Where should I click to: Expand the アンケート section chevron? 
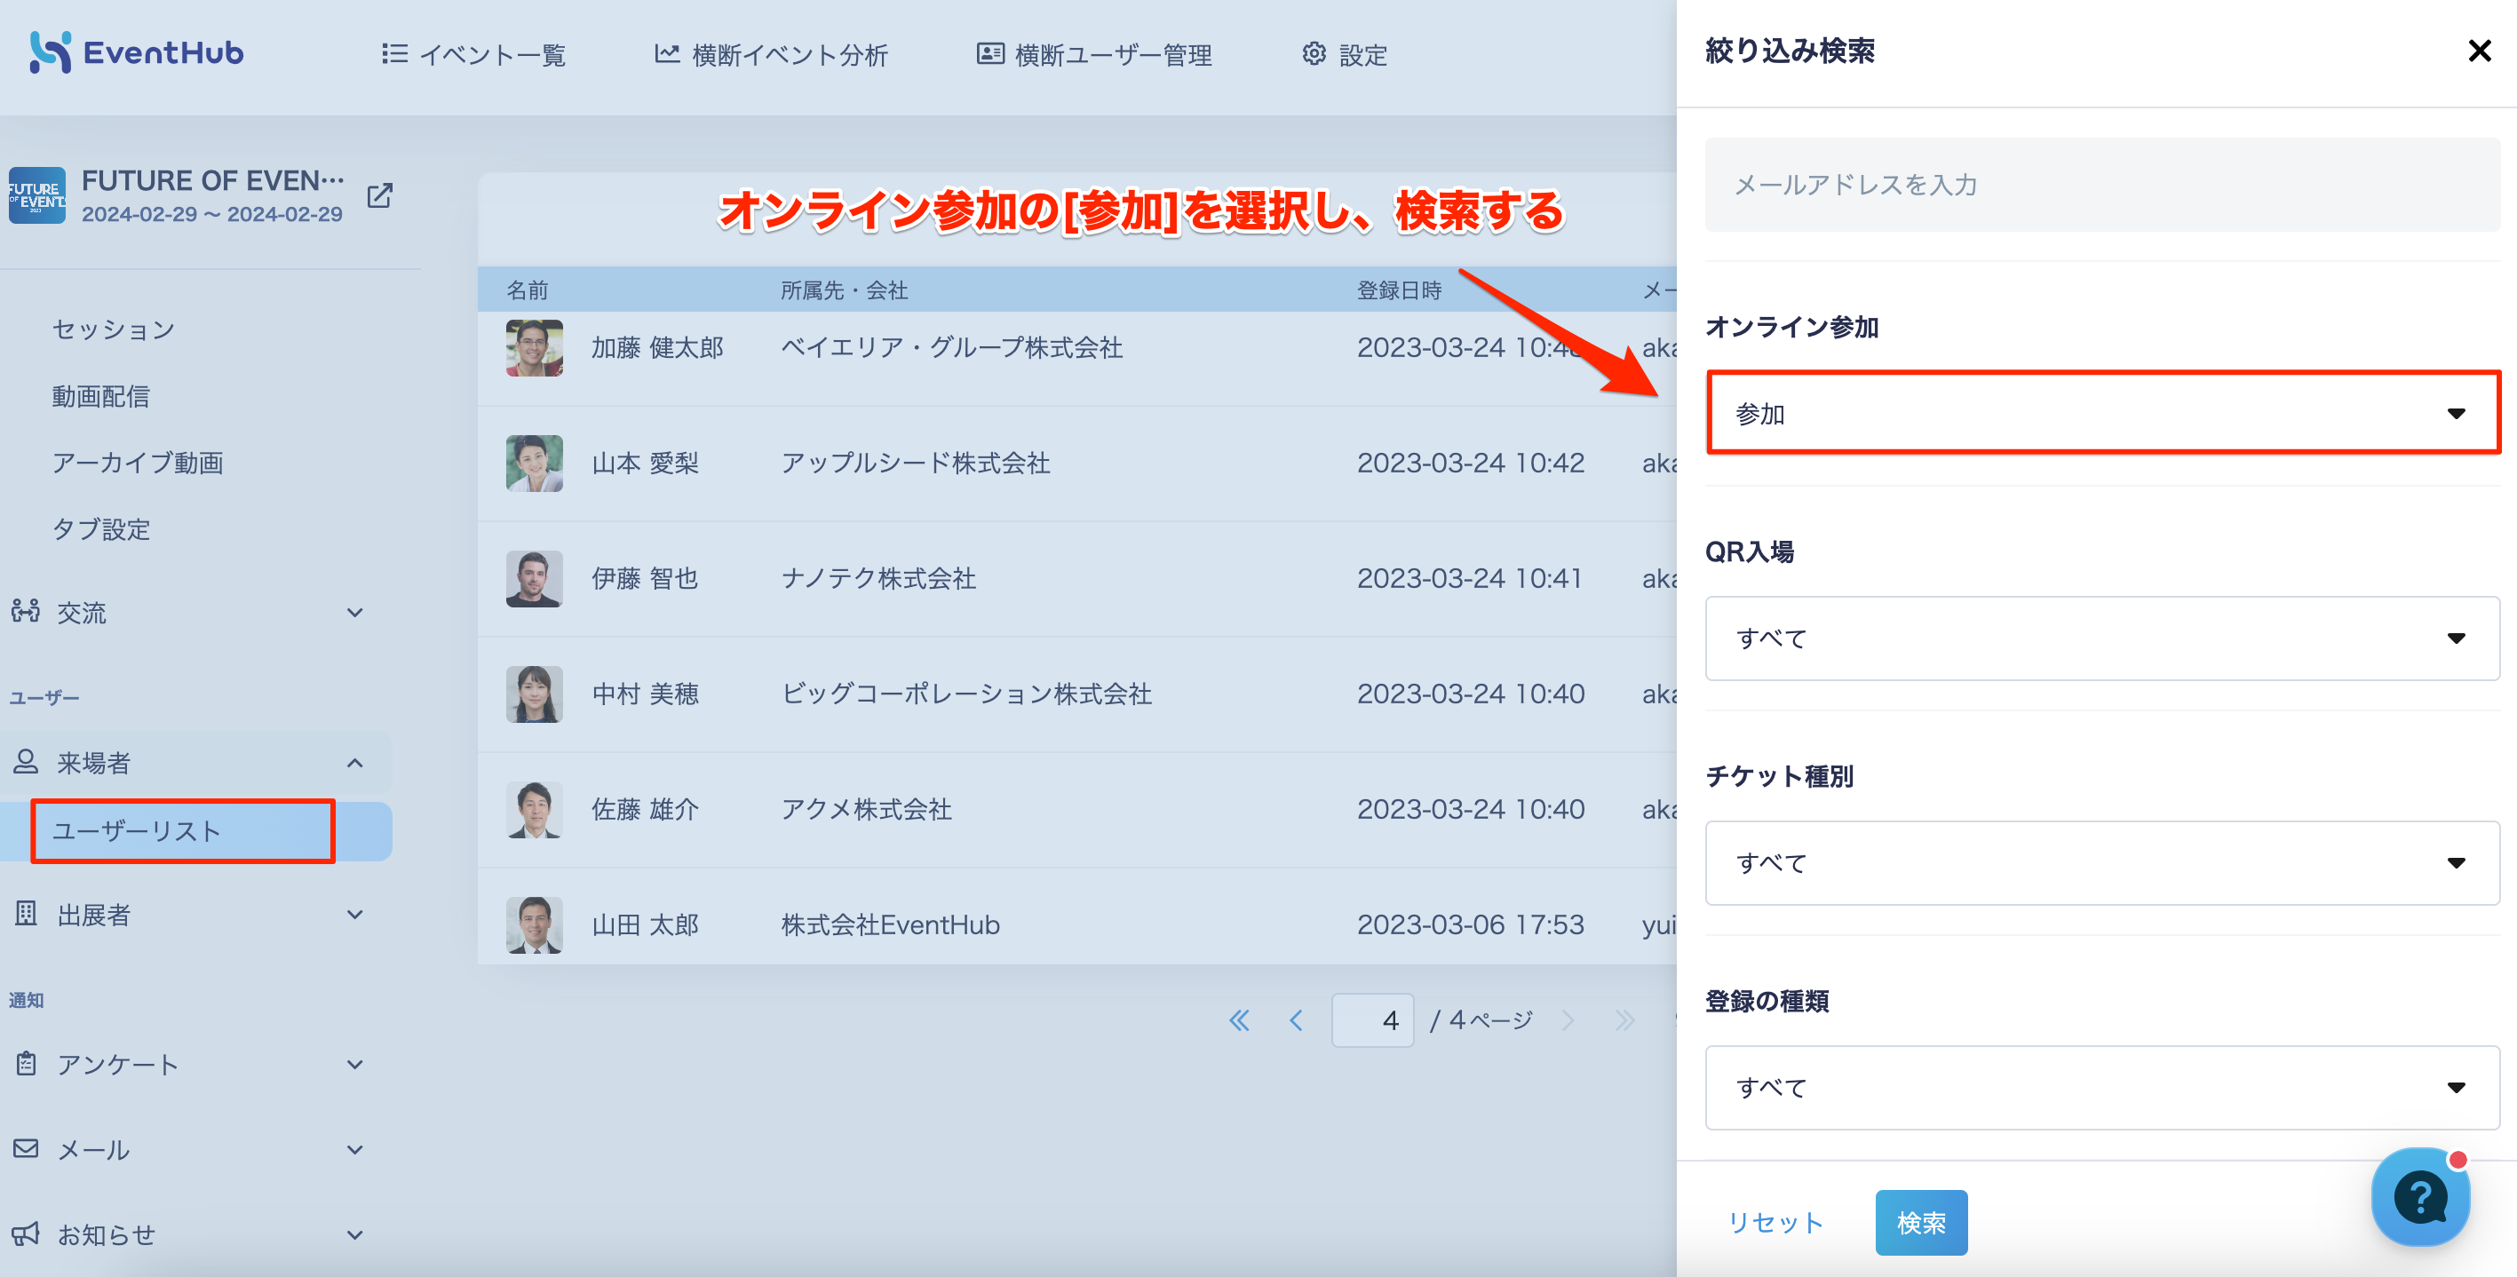(354, 1064)
